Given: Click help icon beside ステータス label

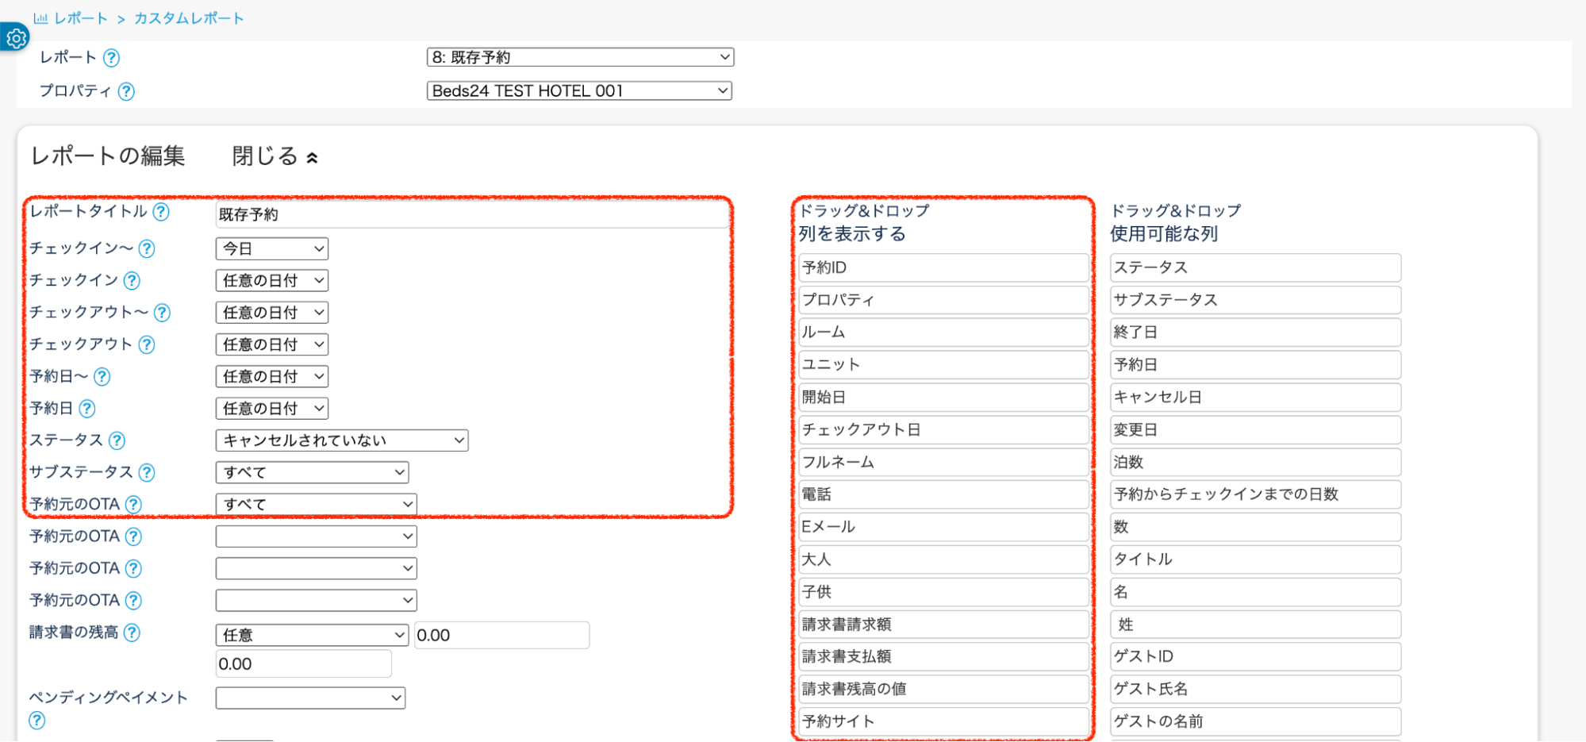Looking at the screenshot, I should [x=117, y=440].
